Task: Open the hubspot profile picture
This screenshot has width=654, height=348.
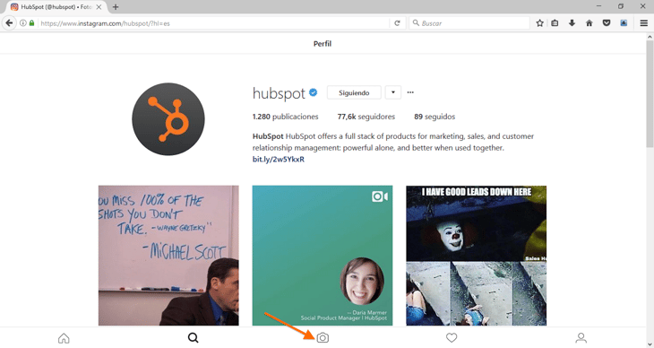Action: coord(168,119)
